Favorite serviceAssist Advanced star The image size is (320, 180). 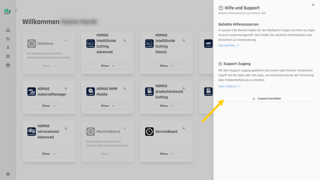66,128
